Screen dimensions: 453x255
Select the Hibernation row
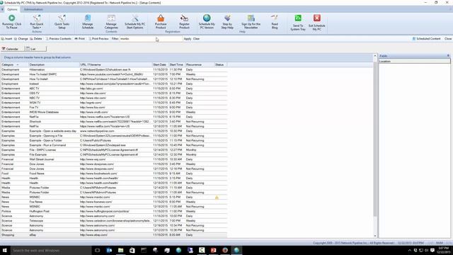click(114, 69)
